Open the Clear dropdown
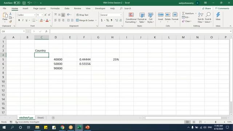The width and height of the screenshot is (233, 131). click(x=187, y=21)
